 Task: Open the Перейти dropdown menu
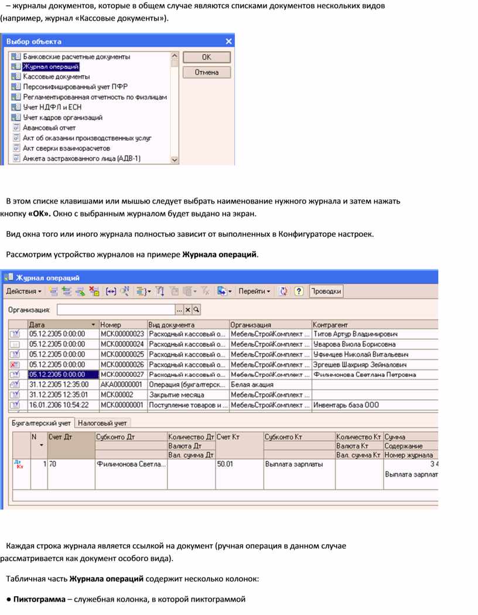[254, 291]
